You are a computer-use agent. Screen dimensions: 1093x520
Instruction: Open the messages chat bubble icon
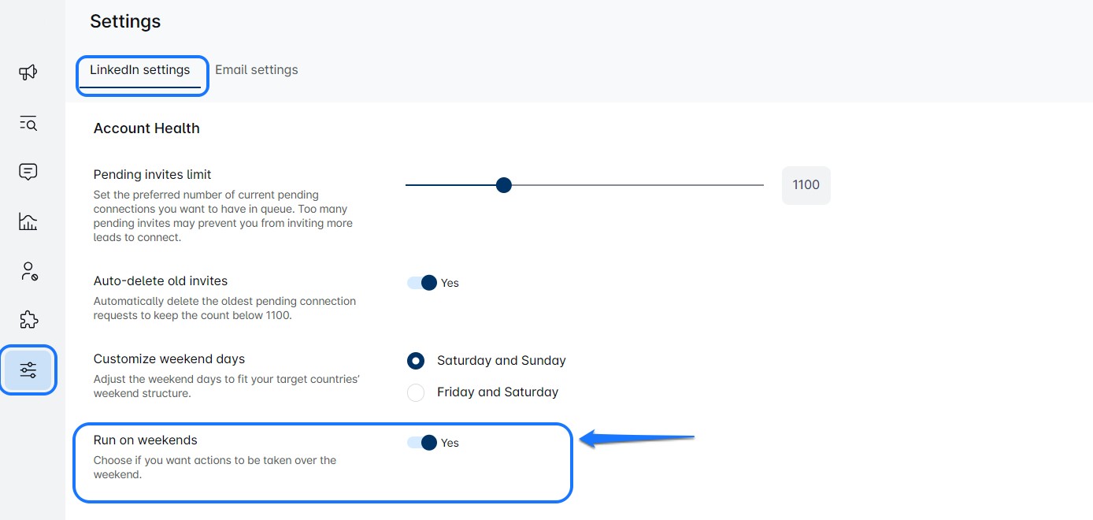coord(28,172)
